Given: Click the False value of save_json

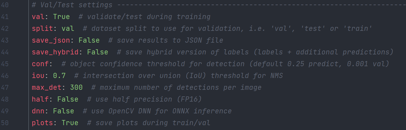Looking at the screenshot, I should (x=89, y=41).
